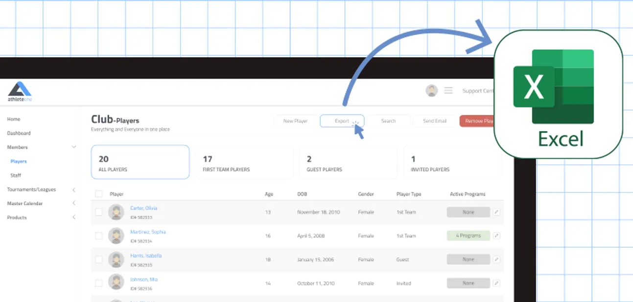The height and width of the screenshot is (302, 633).
Task: Click the athleteone logo
Action: click(20, 92)
